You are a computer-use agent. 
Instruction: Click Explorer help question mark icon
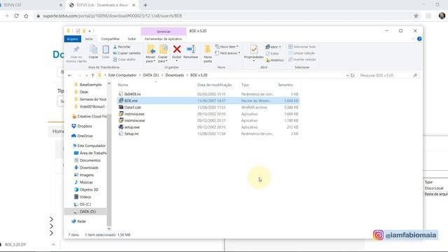click(x=419, y=39)
